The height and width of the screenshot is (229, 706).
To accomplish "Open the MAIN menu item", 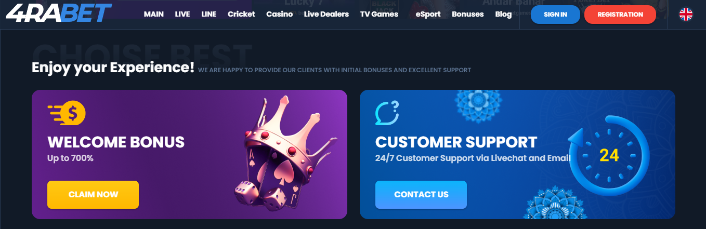I will [154, 14].
